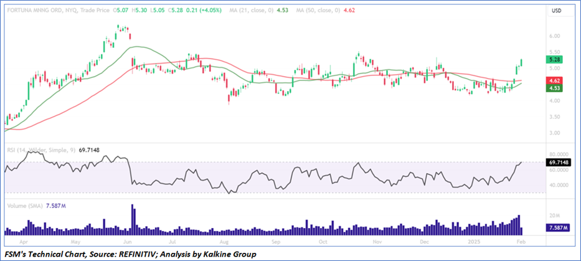
Task: Click the 7.587M volume tag on axis
Action: click(x=557, y=227)
